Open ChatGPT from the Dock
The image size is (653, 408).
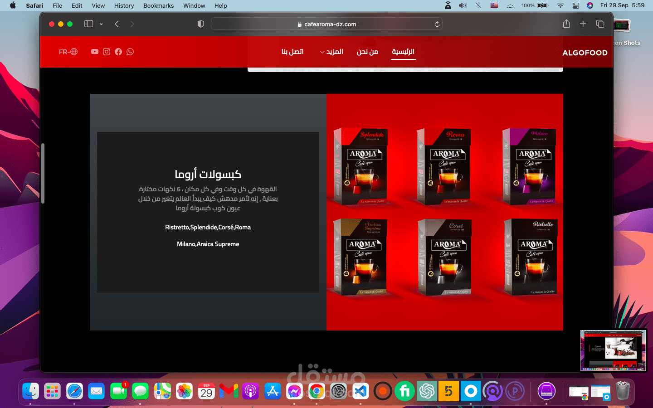point(427,391)
